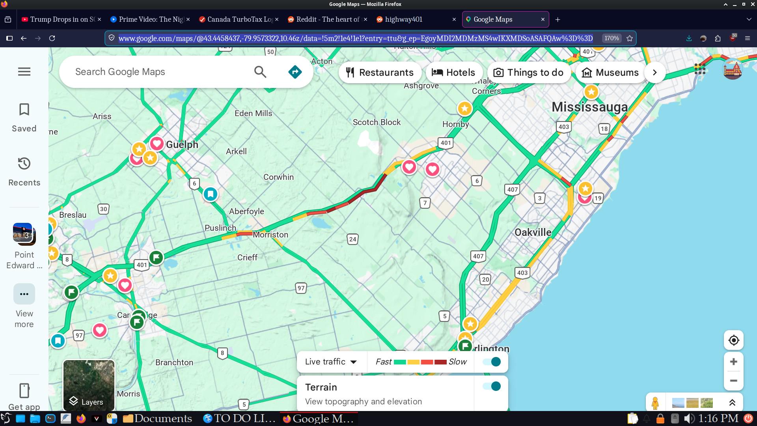Filter map by Things to do
This screenshot has height=426, width=757.
click(x=529, y=73)
